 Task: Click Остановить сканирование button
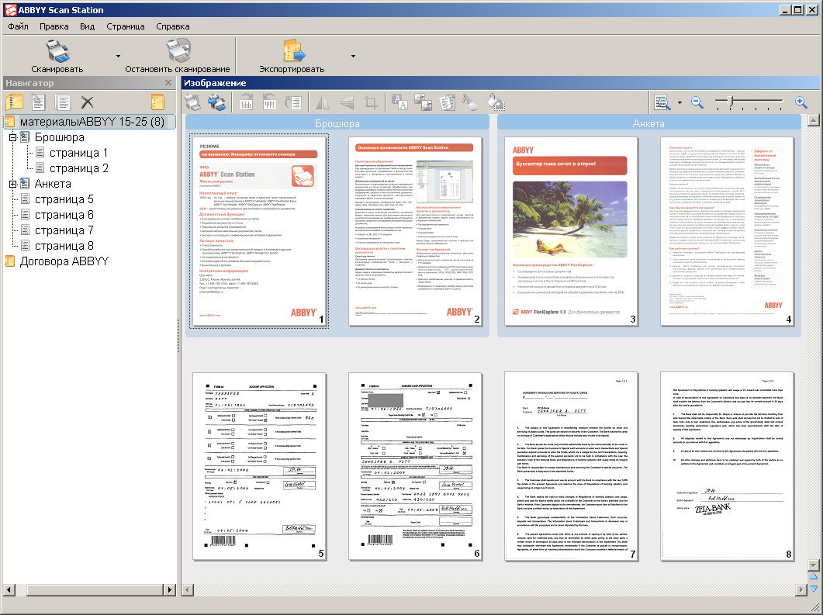pyautogui.click(x=178, y=56)
